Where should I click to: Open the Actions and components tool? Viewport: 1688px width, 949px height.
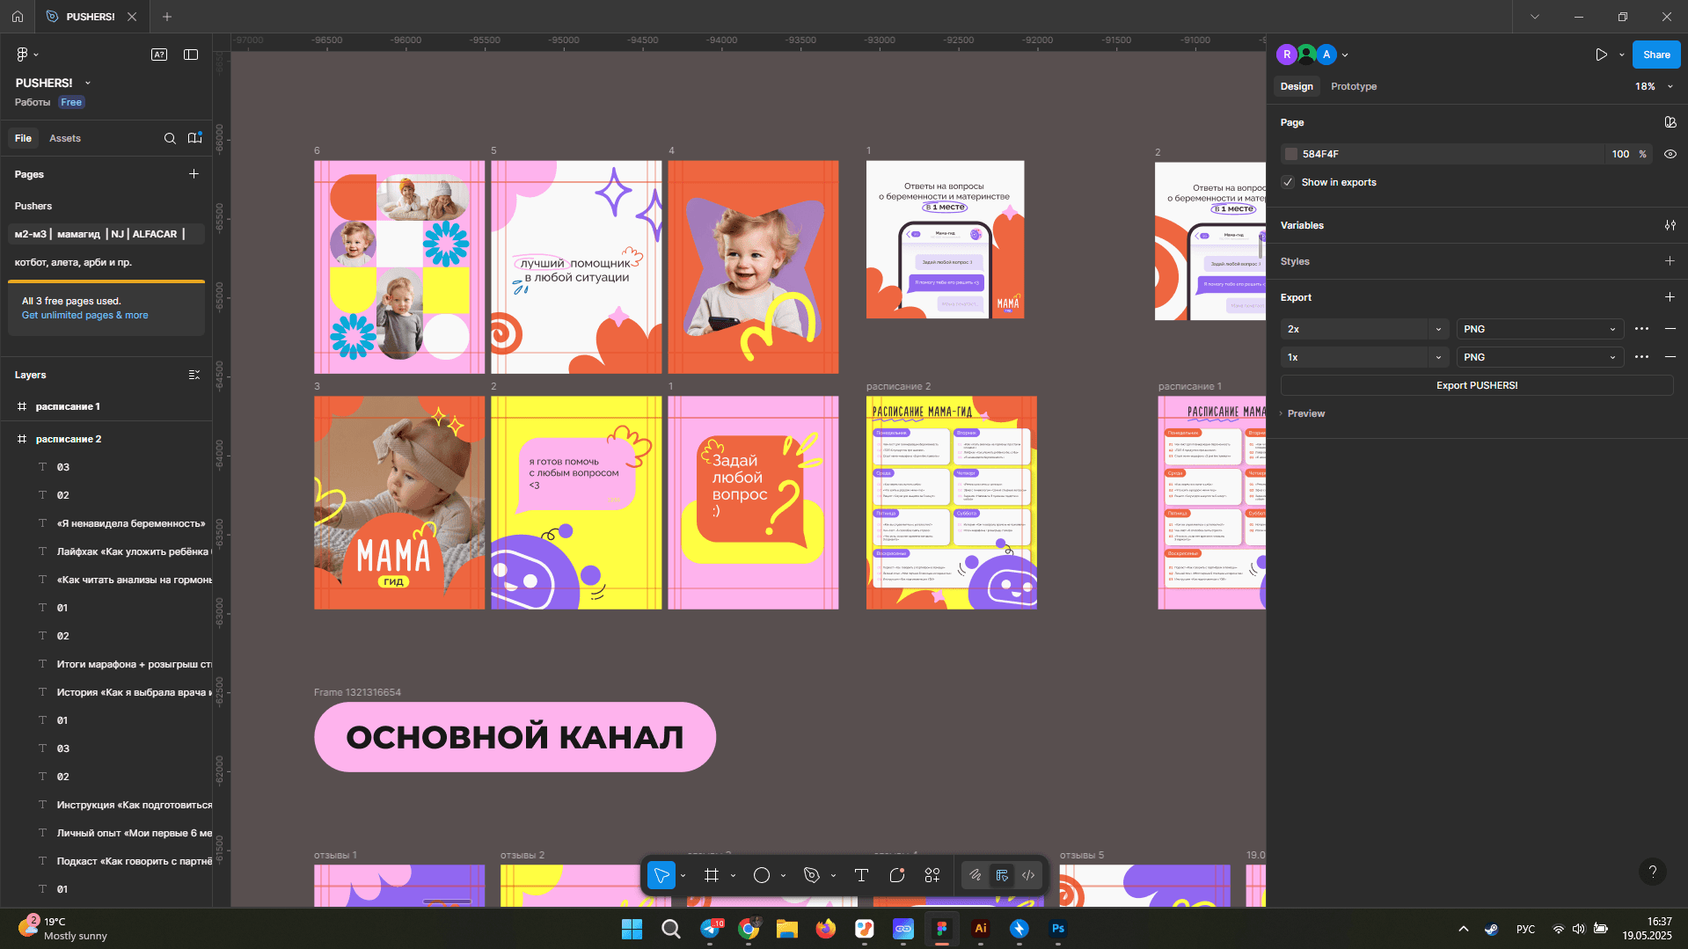click(x=932, y=875)
